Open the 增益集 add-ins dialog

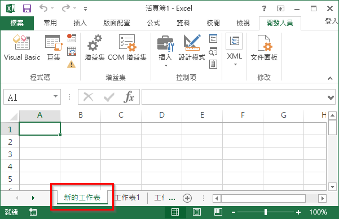(95, 47)
